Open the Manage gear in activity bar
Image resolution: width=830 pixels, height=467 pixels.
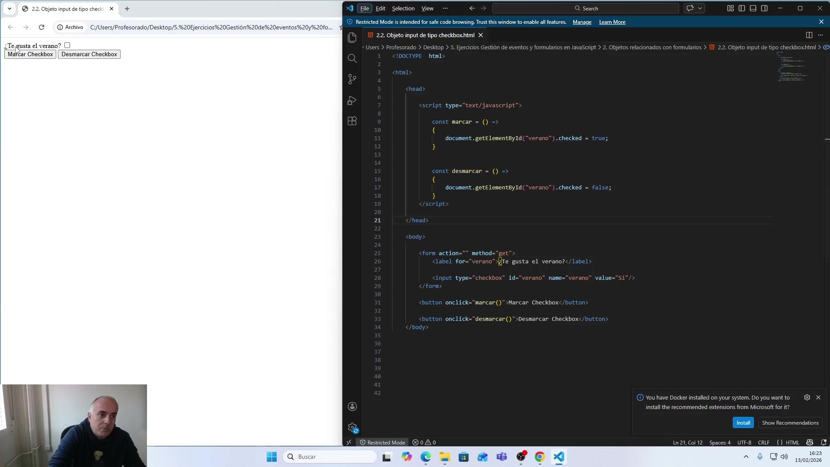click(352, 428)
